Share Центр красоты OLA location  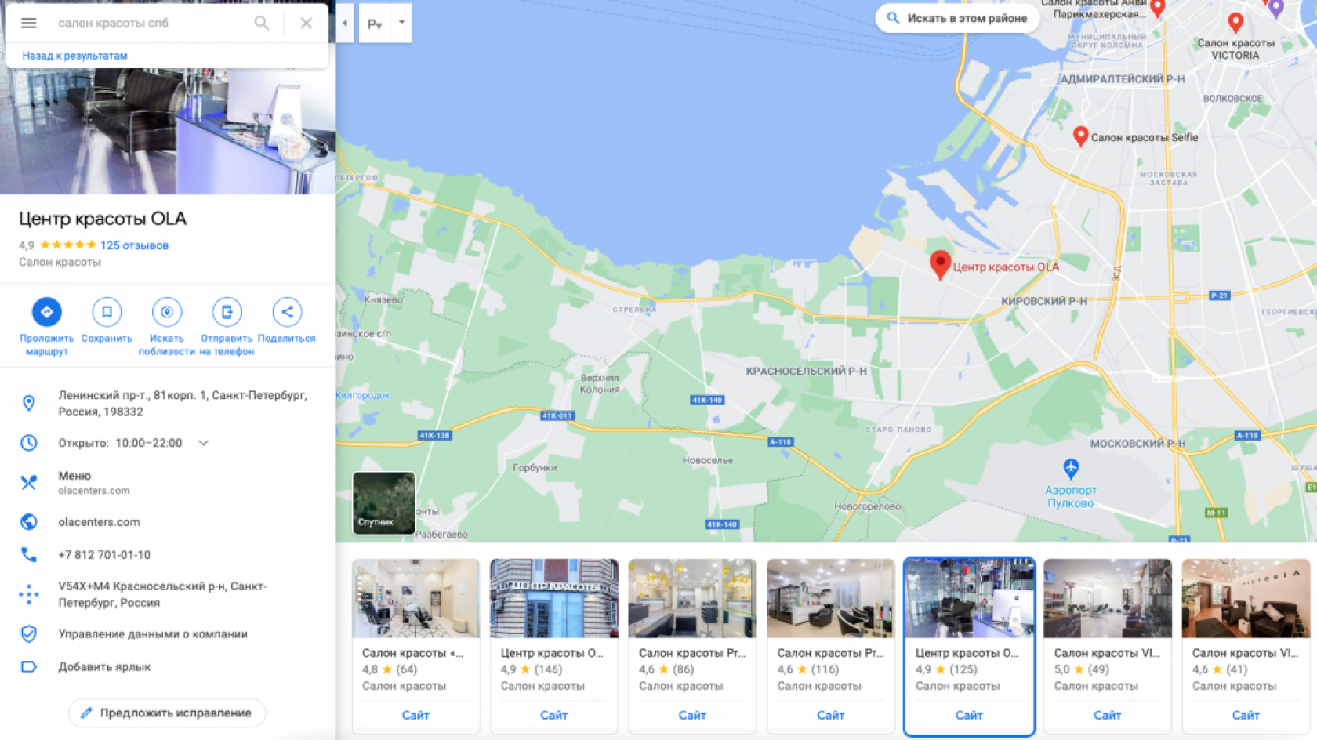287,312
